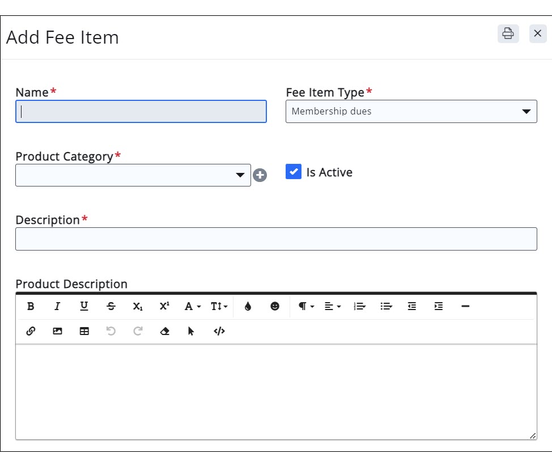Clear formatting with the eraser icon

(x=165, y=331)
